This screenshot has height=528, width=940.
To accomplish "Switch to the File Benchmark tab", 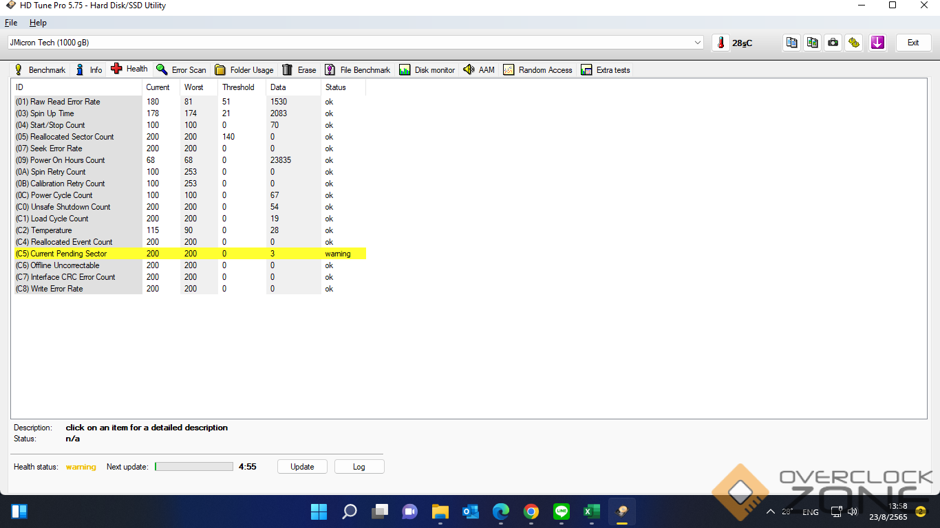I will click(357, 70).
